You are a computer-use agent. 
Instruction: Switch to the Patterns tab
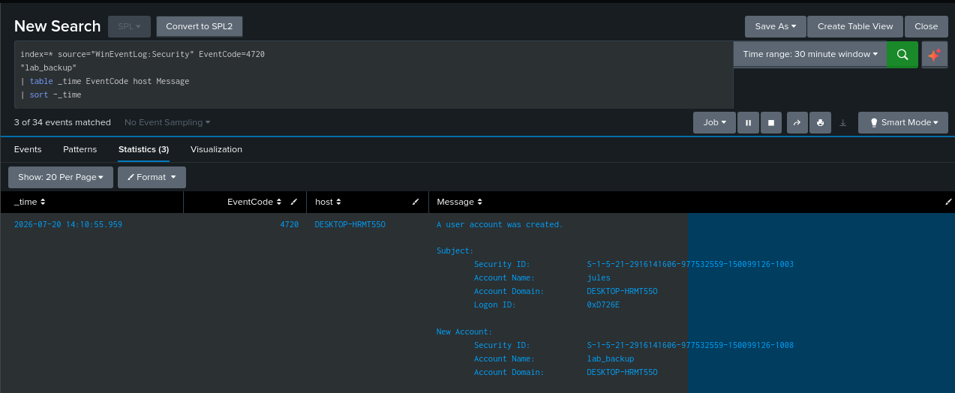pyautogui.click(x=80, y=149)
